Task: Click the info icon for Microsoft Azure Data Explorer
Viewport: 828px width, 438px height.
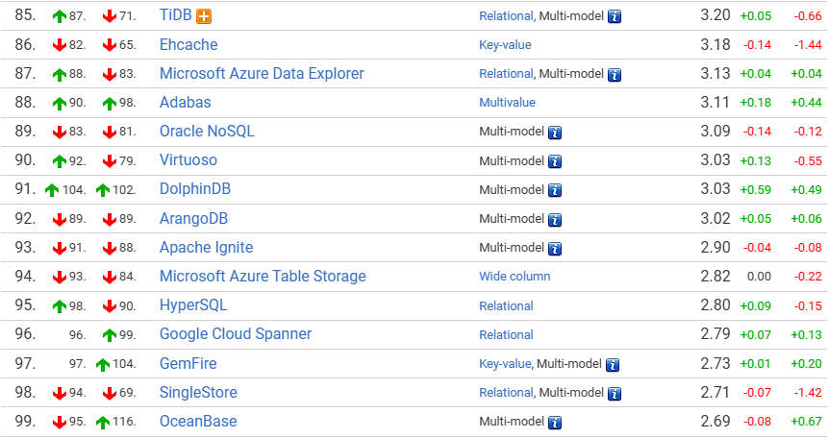Action: coord(615,75)
